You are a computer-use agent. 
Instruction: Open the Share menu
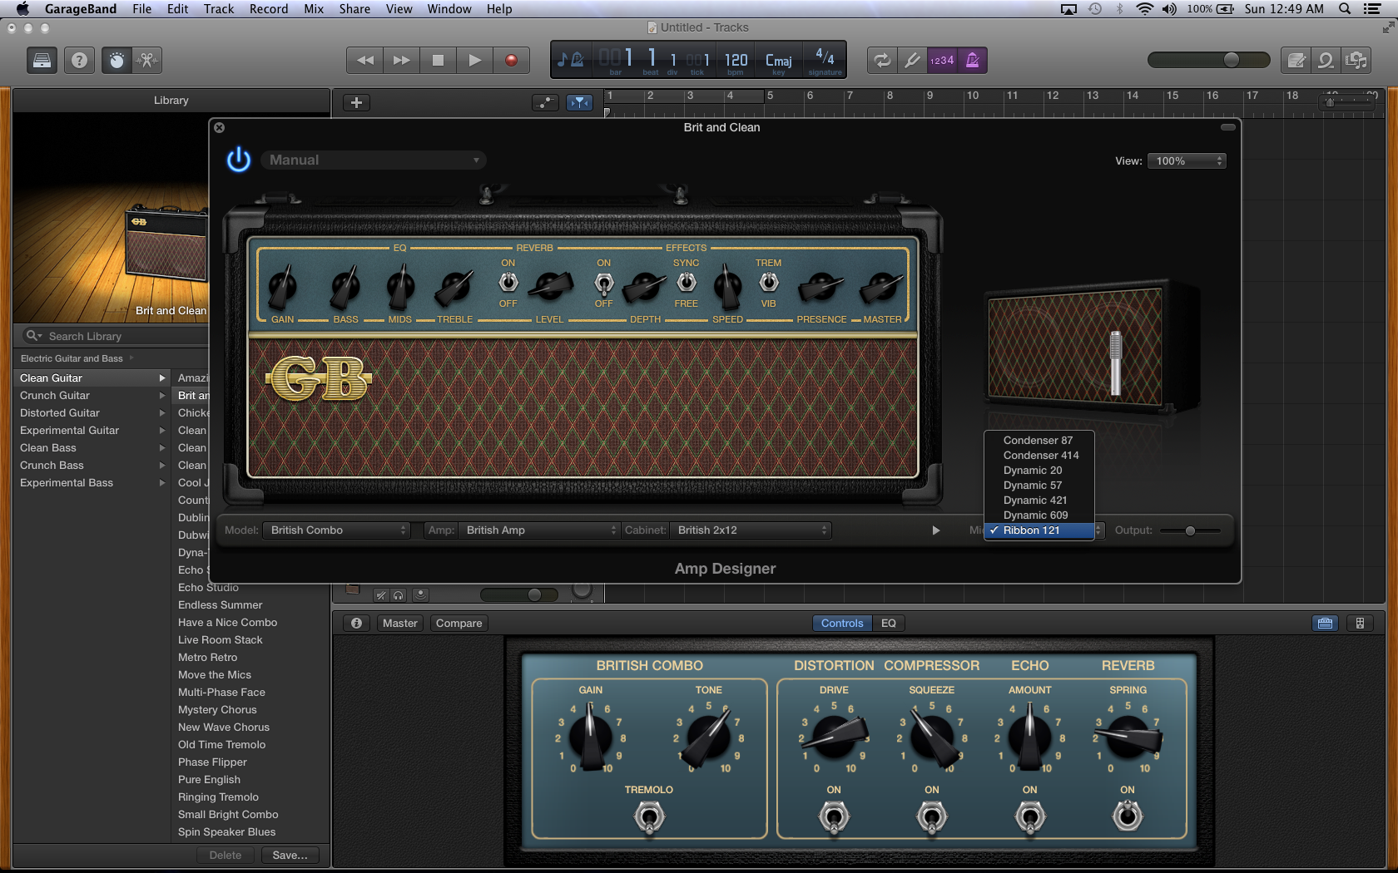click(x=354, y=9)
